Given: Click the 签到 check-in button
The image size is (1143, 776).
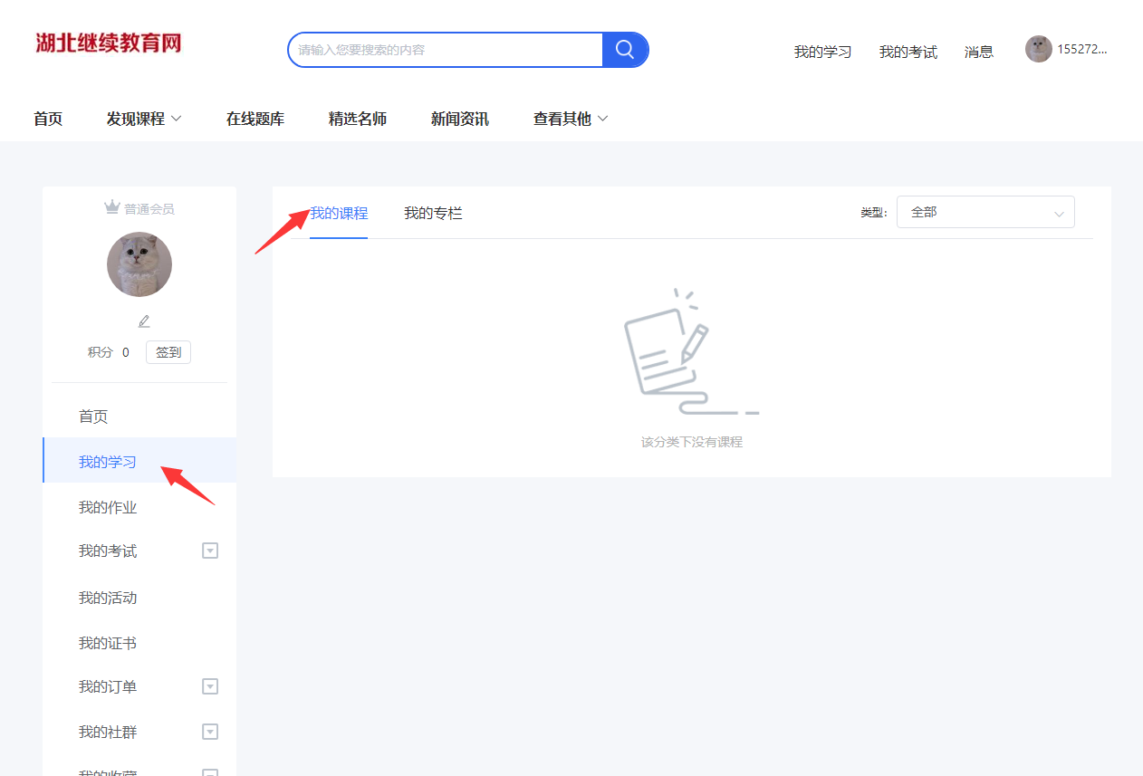Looking at the screenshot, I should [168, 351].
